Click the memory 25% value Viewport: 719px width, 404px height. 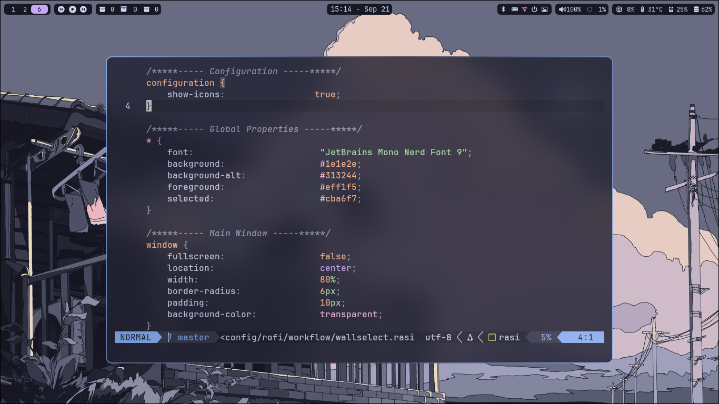tap(682, 9)
